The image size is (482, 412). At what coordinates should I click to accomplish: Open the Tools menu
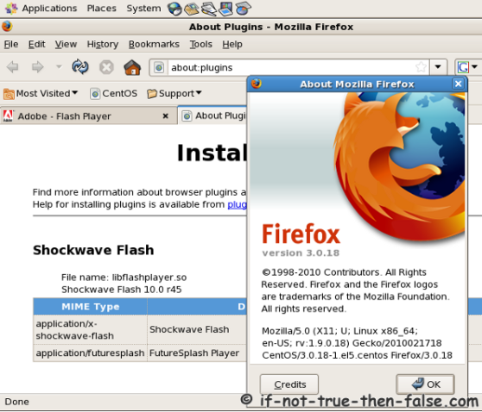click(200, 44)
